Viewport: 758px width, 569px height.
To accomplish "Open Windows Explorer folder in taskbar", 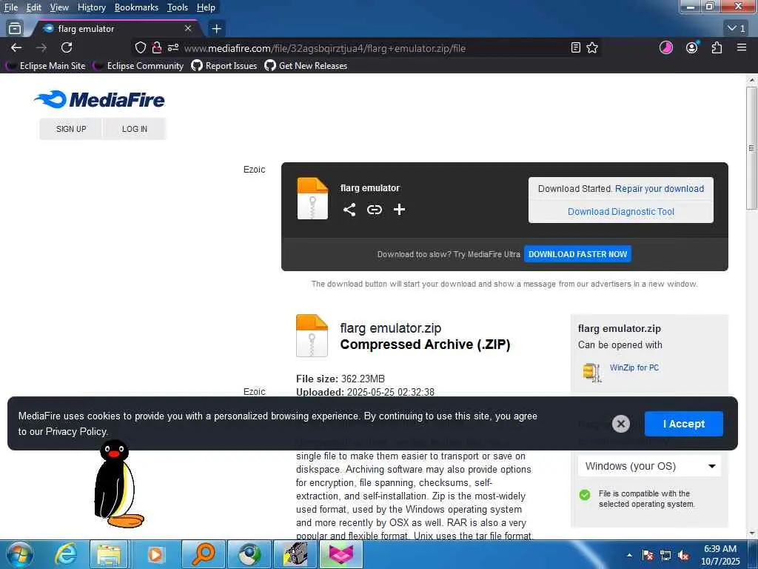I will (109, 554).
